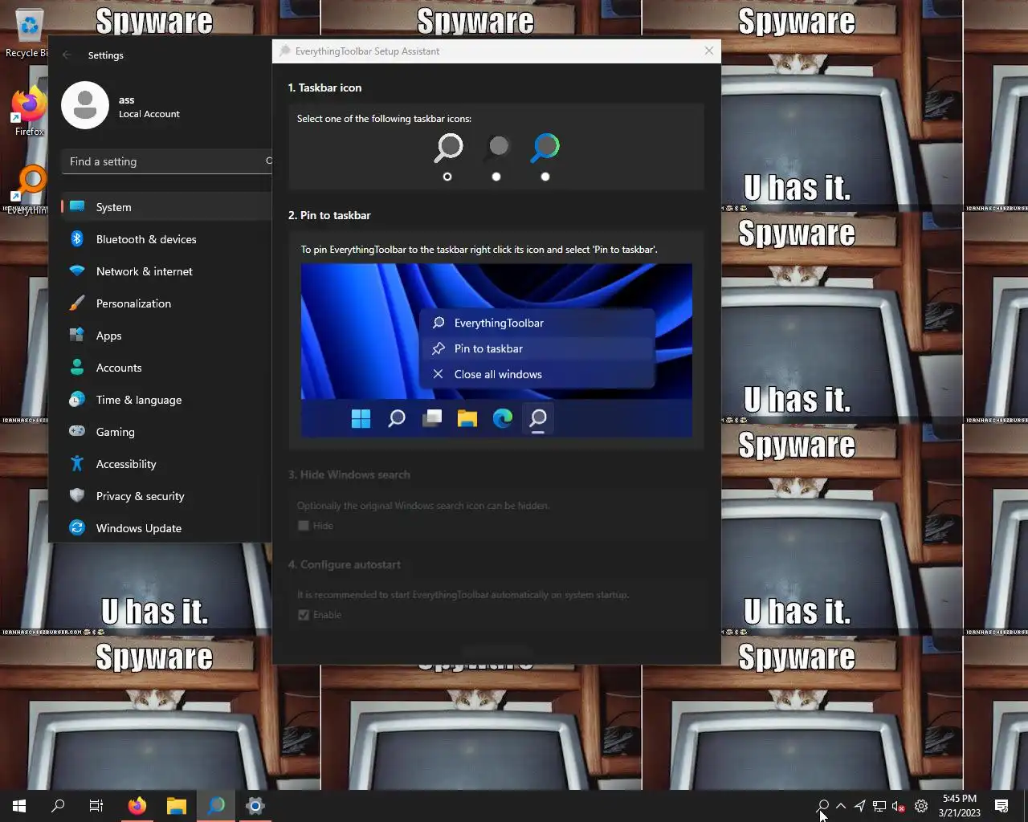Click the pin-to-taskbar tutorial image

(x=496, y=351)
